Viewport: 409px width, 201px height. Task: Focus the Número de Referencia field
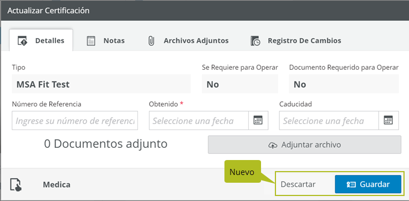coord(75,121)
